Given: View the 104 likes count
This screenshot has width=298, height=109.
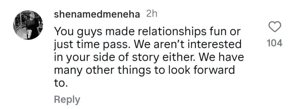Looking at the screenshot, I should click(x=275, y=43).
